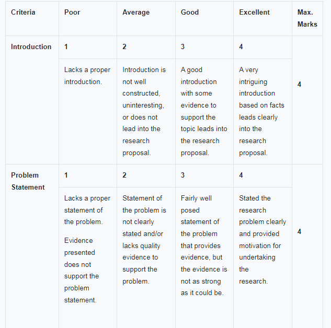The height and width of the screenshot is (328, 331).
Task: Select the 'Statement of the problem is not clearly stated' cell
Action: pos(144,240)
